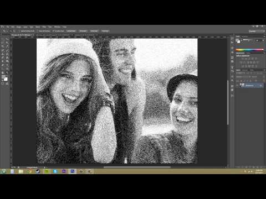Screen dimensions: 266x199
Task: Select the Rectangle shape tool
Action: (x=7, y=69)
